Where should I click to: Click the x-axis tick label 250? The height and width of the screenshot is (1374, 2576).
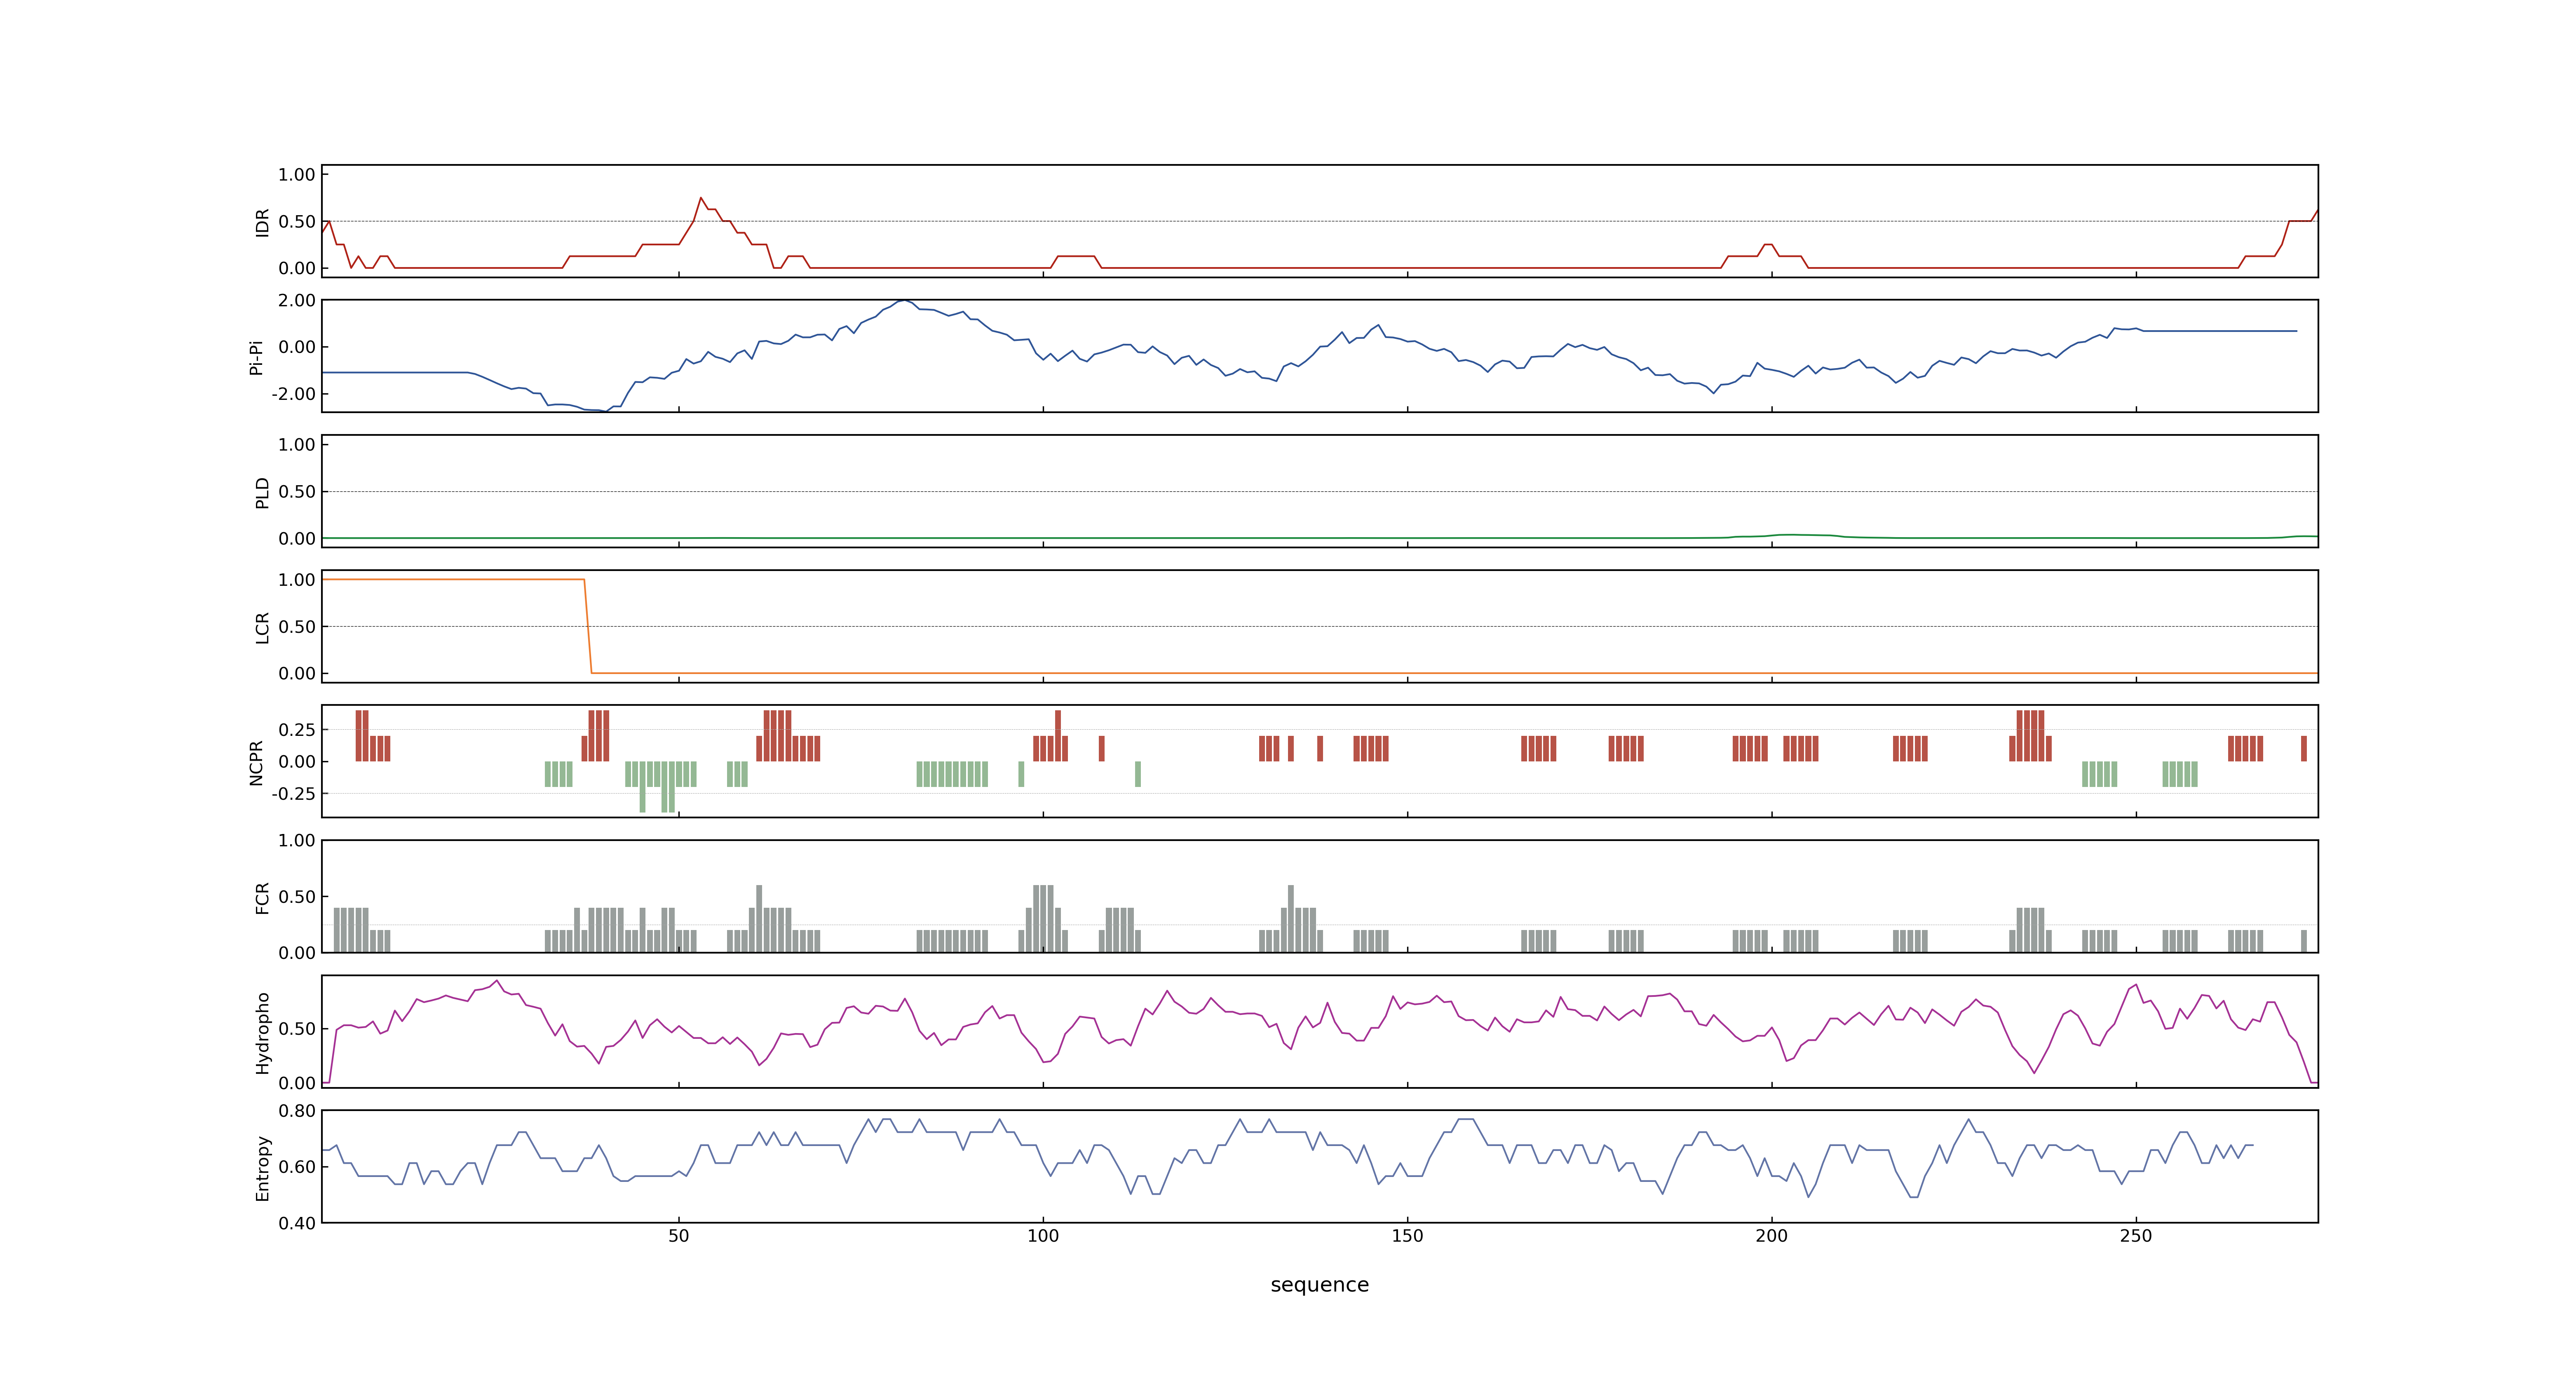tap(2135, 1236)
